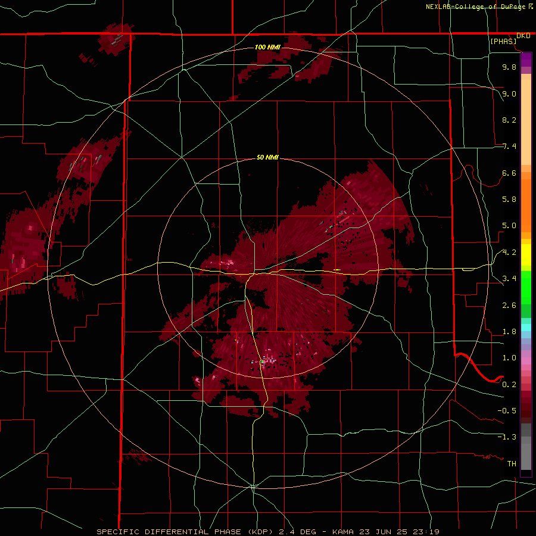
Task: Click the 5.0 color scale value
Action: click(509, 226)
